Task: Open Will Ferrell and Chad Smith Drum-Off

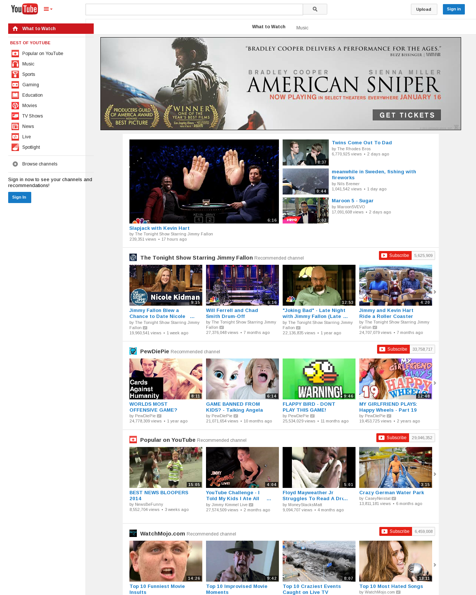Action: click(232, 313)
